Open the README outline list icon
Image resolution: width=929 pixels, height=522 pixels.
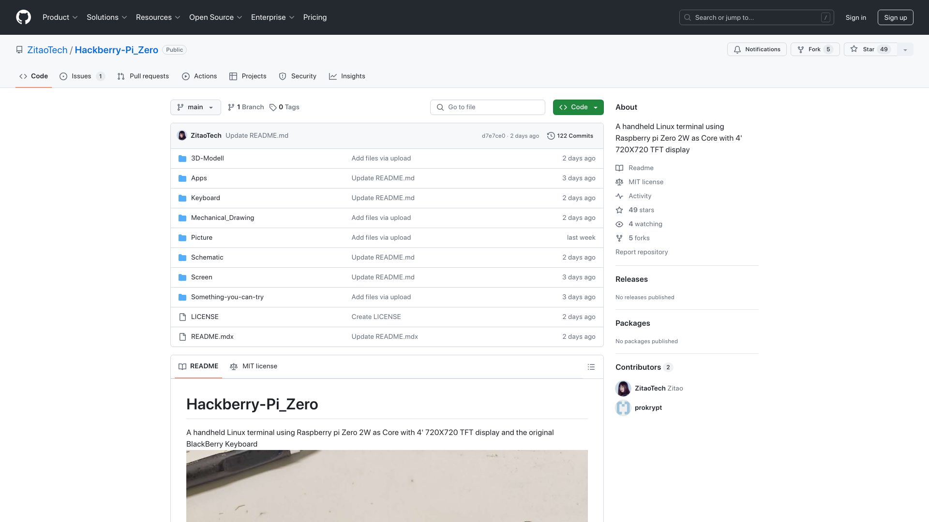coord(591,367)
